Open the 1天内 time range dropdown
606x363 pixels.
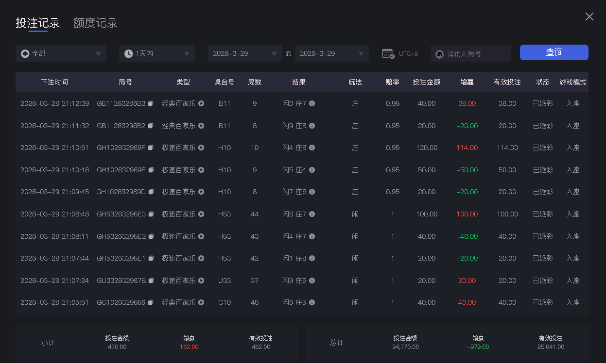(x=156, y=53)
